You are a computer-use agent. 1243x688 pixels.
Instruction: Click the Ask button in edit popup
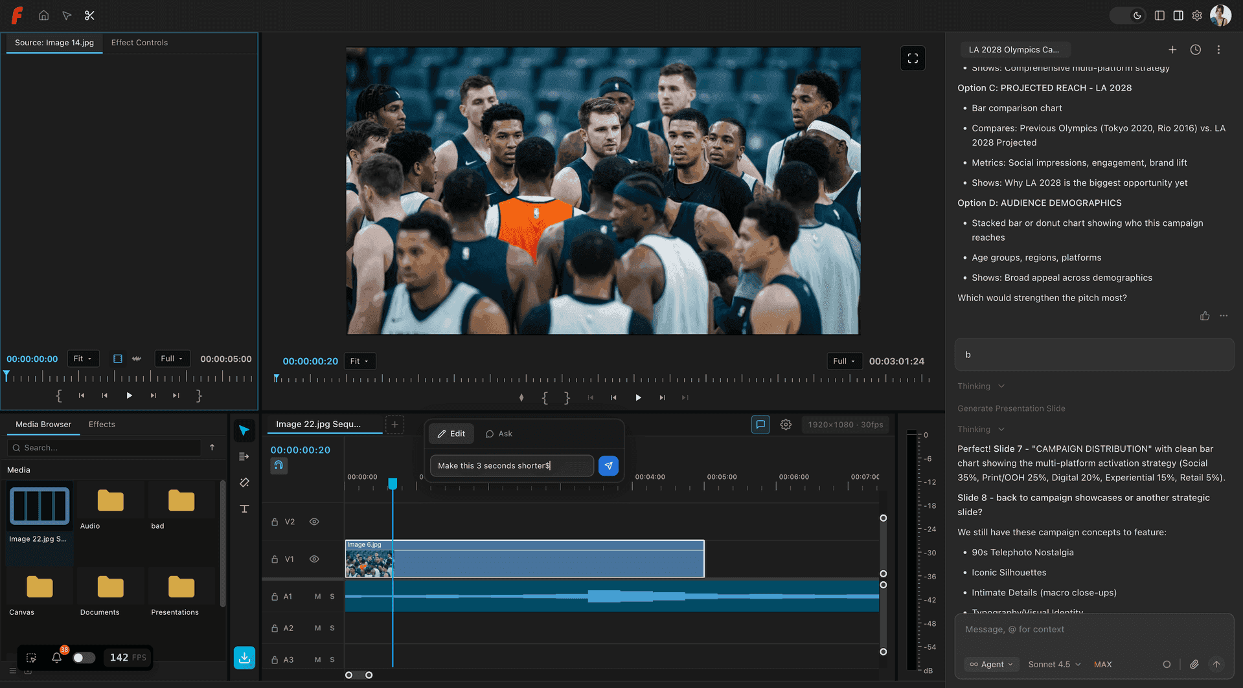click(499, 434)
